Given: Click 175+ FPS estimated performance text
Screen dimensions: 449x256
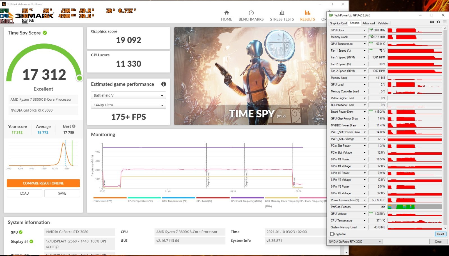Looking at the screenshot, I should coord(129,117).
